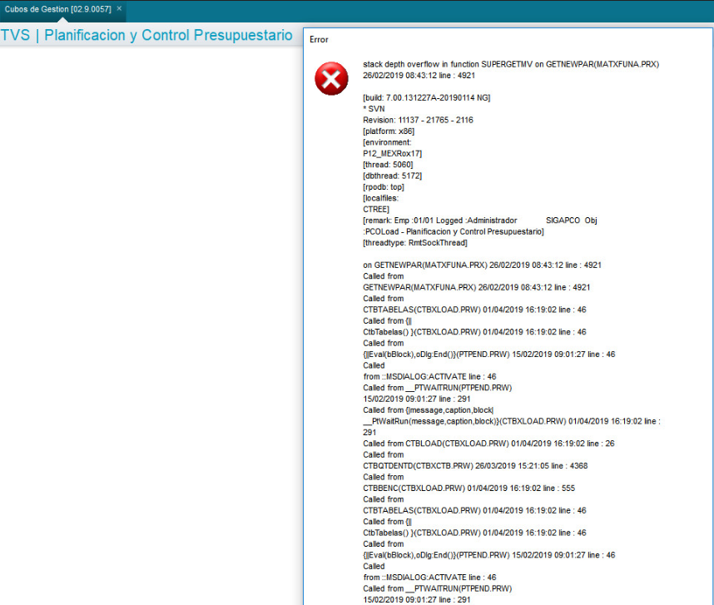Click the red error X icon

point(331,79)
